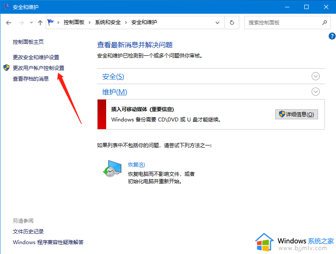This screenshot has height=254, width=336.
Task: Expand chevron after 系统和安全 breadcrumb
Action: [126, 22]
